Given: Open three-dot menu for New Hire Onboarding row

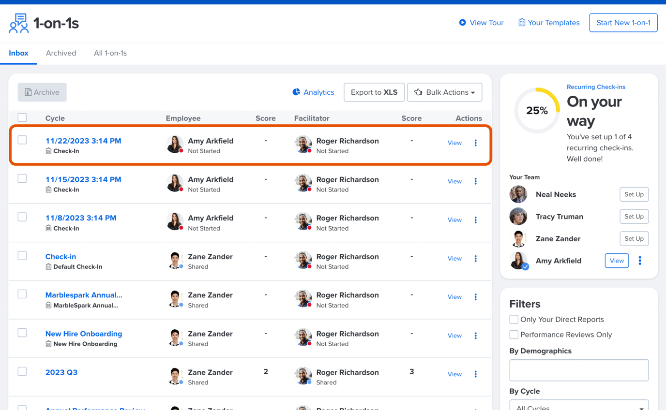Looking at the screenshot, I should click(x=475, y=336).
